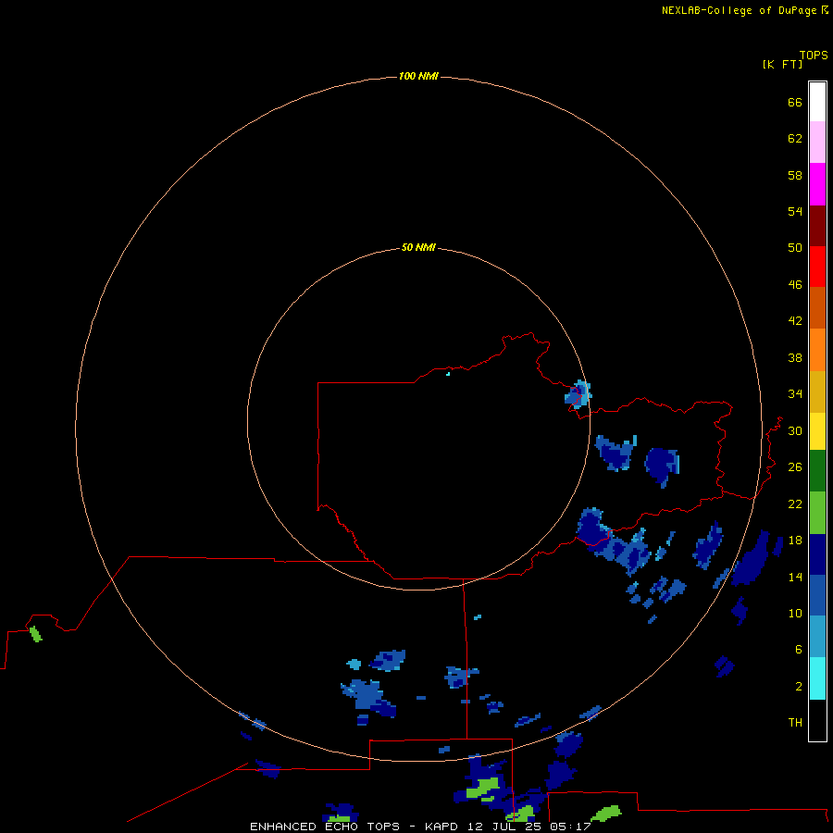Click the 'TH' legend label
This screenshot has height=833, width=833.
[x=795, y=723]
